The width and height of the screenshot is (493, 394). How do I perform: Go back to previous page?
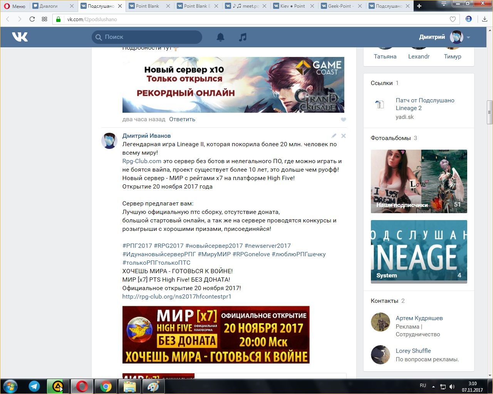8,19
